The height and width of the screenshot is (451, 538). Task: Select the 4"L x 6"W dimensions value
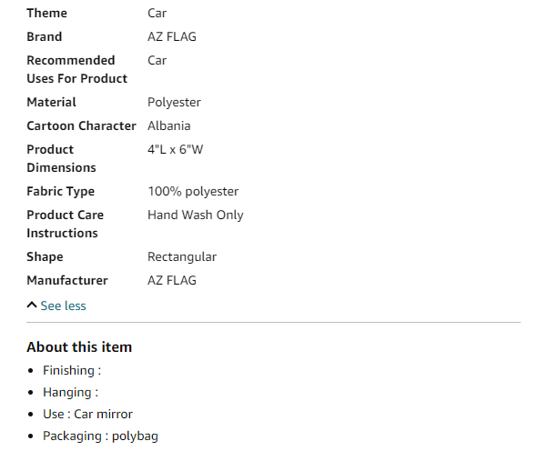(176, 149)
